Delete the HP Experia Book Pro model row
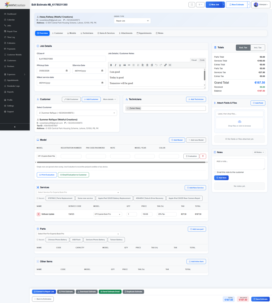Image resolution: width=272 pixels, height=303 pixels. [x=203, y=156]
